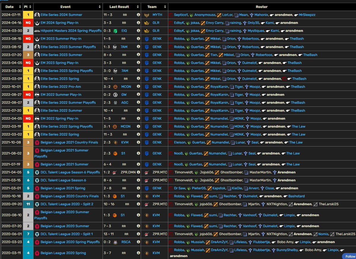Click the AGC opponent logo
Image resolution: width=356 pixels, height=259 pixels.
[116, 103]
